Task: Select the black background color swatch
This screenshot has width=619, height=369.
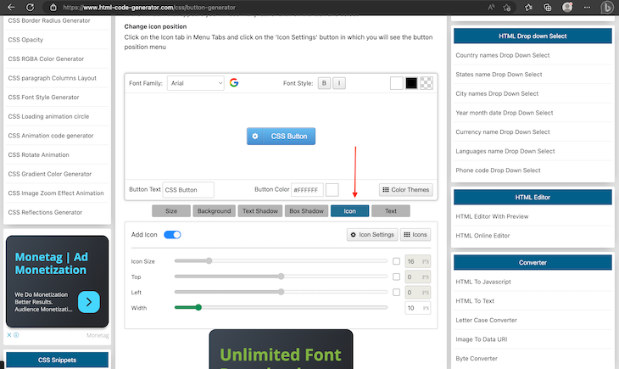Action: click(x=411, y=83)
